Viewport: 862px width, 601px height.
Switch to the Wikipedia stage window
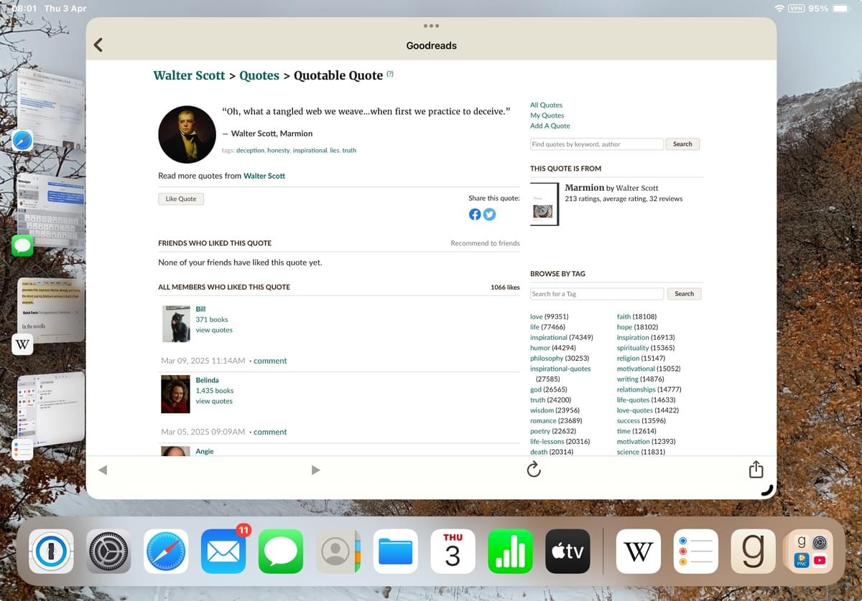pos(50,312)
